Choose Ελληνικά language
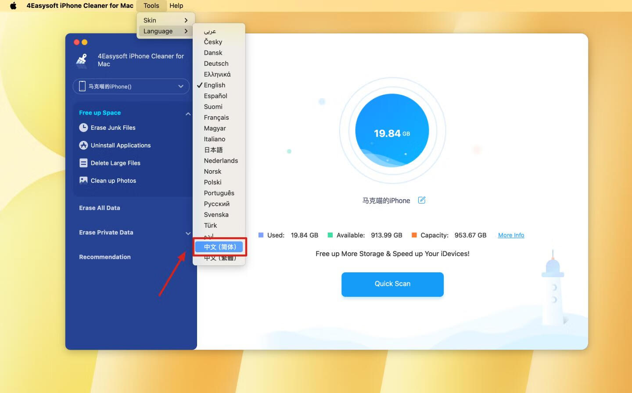Screen dimensions: 632x393 (219, 75)
